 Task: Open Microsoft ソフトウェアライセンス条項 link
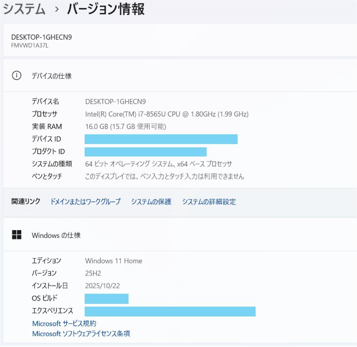[81, 333]
